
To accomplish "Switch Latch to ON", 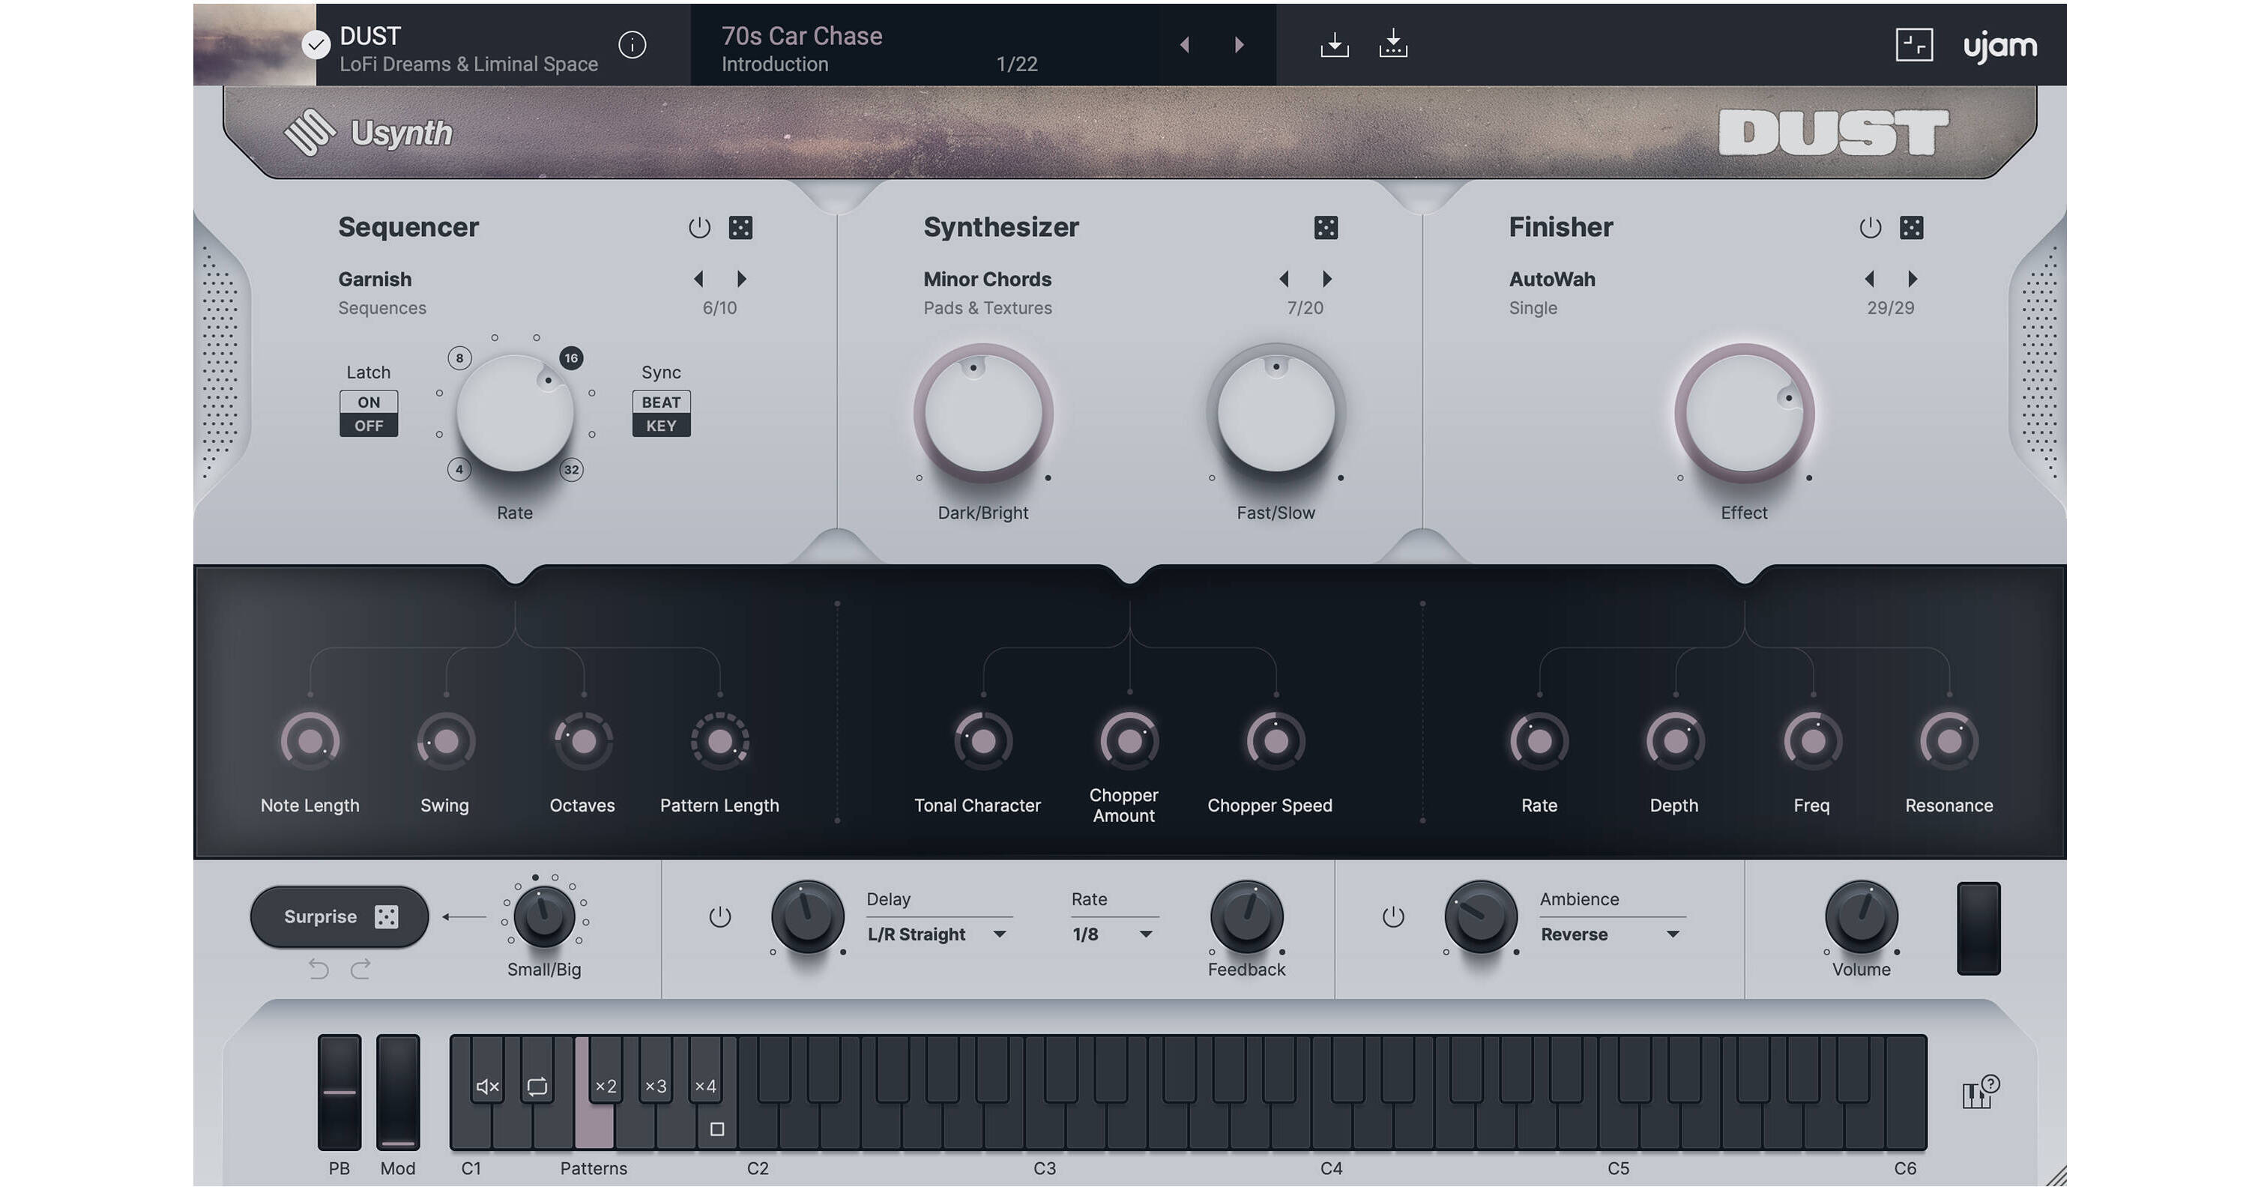I will (x=369, y=402).
